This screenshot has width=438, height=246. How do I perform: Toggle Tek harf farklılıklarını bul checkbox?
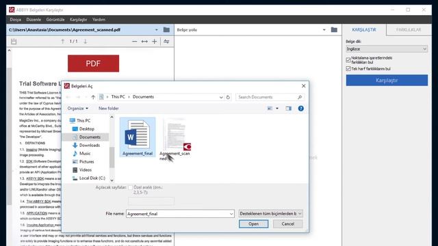348,68
